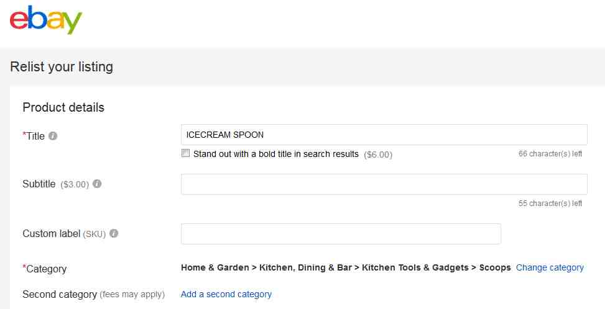Open the Title info tooltip icon
Viewport: 605px width, 309px height.
(53, 136)
